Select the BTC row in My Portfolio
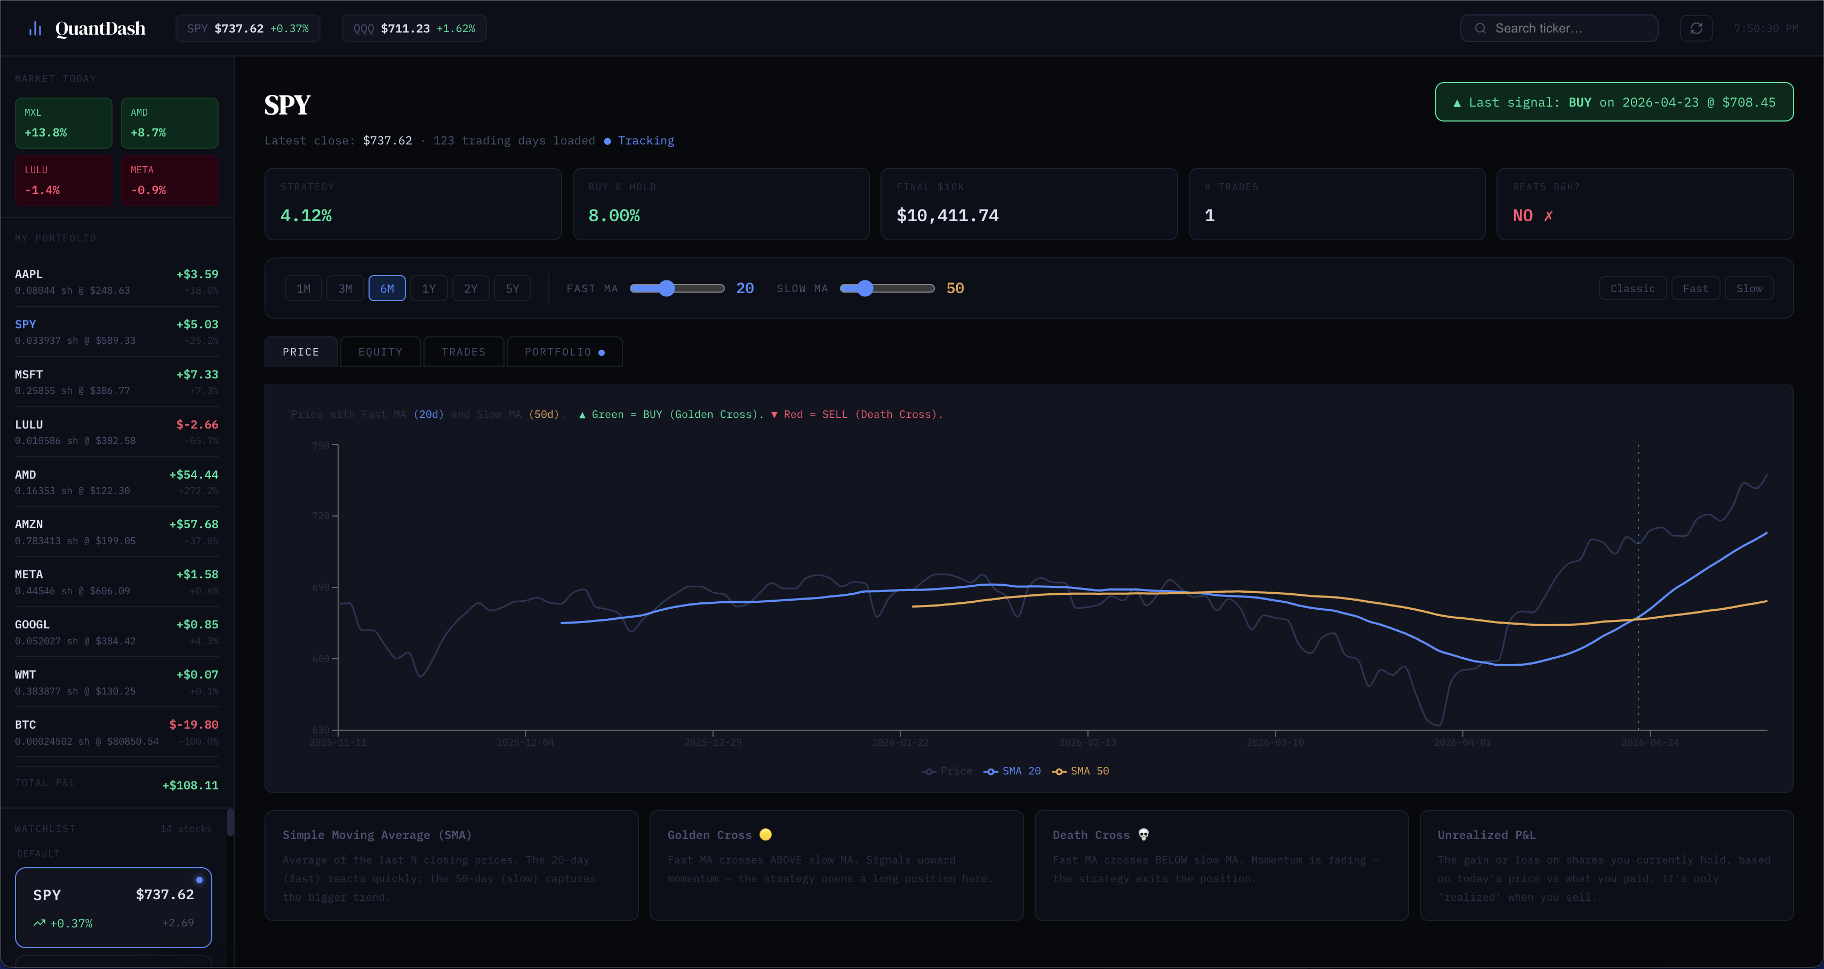Screen dimensions: 1824x969 click(x=117, y=732)
